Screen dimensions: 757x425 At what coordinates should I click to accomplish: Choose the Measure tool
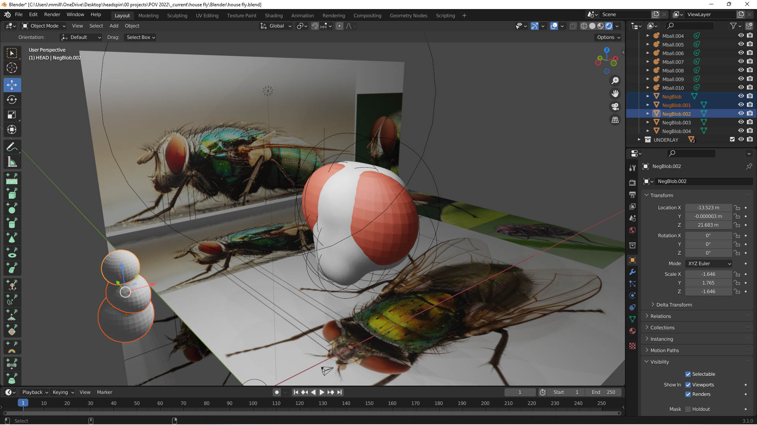[x=12, y=162]
